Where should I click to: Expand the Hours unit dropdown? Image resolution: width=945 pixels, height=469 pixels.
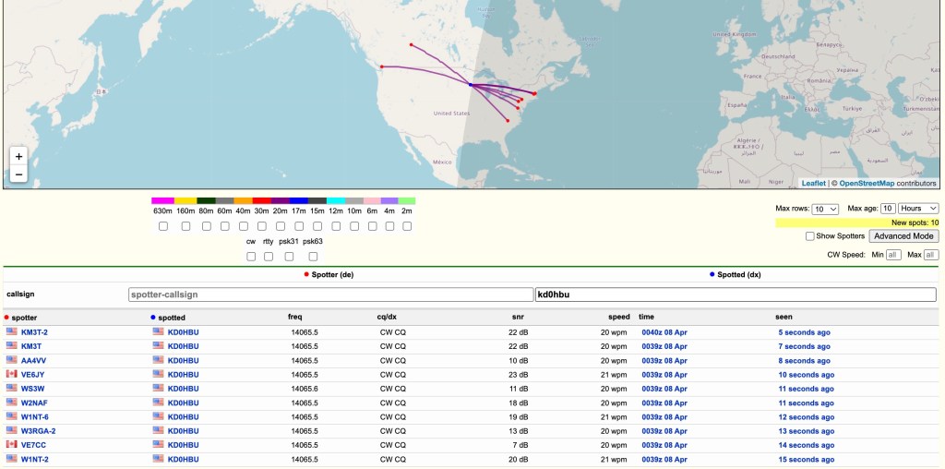coord(919,209)
